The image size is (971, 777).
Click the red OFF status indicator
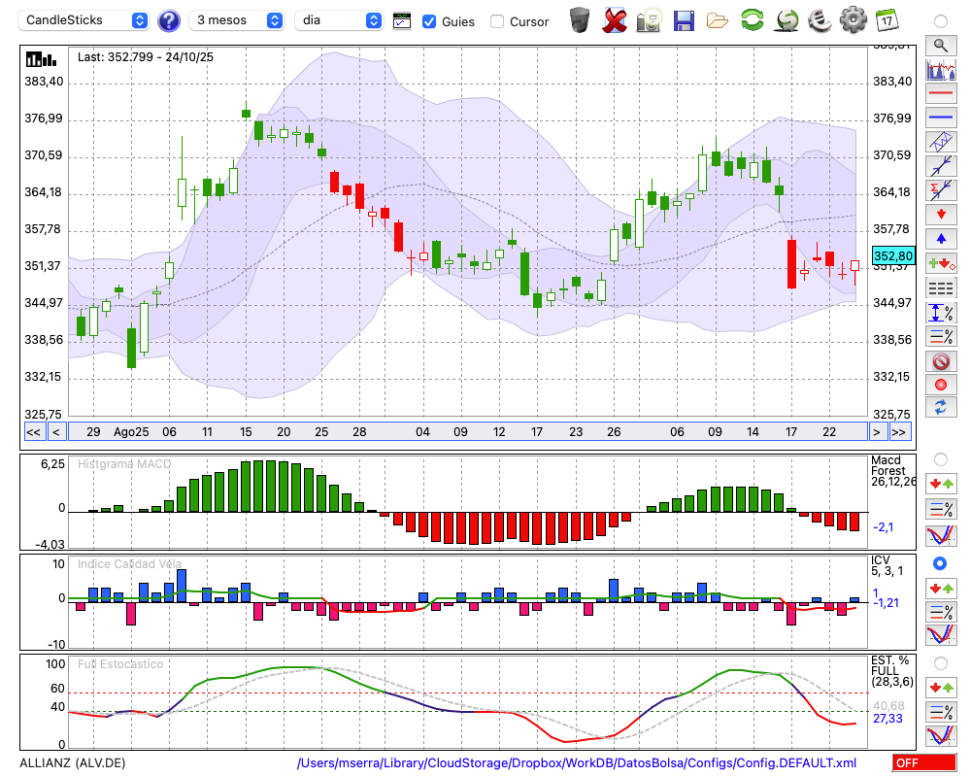923,763
